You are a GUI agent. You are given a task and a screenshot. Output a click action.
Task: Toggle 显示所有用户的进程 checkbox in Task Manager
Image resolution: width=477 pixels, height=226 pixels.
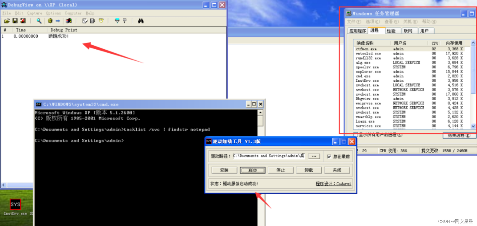(x=356, y=135)
